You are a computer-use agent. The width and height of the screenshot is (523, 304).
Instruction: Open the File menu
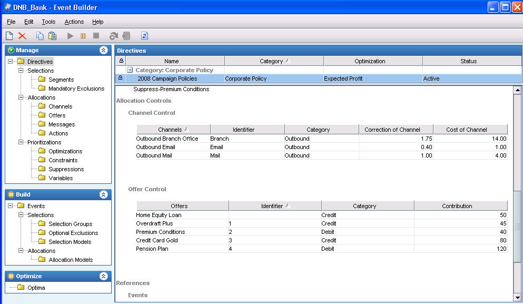click(11, 22)
